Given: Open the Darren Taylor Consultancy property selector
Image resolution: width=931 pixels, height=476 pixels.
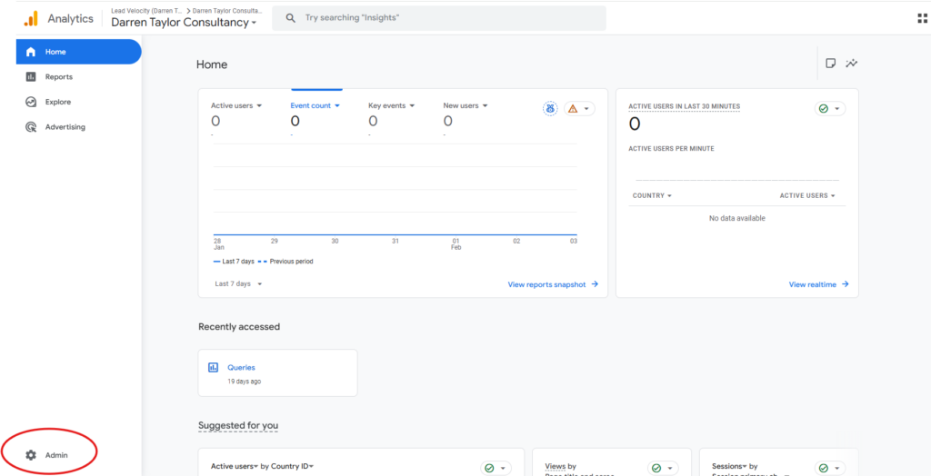Looking at the screenshot, I should pos(184,23).
